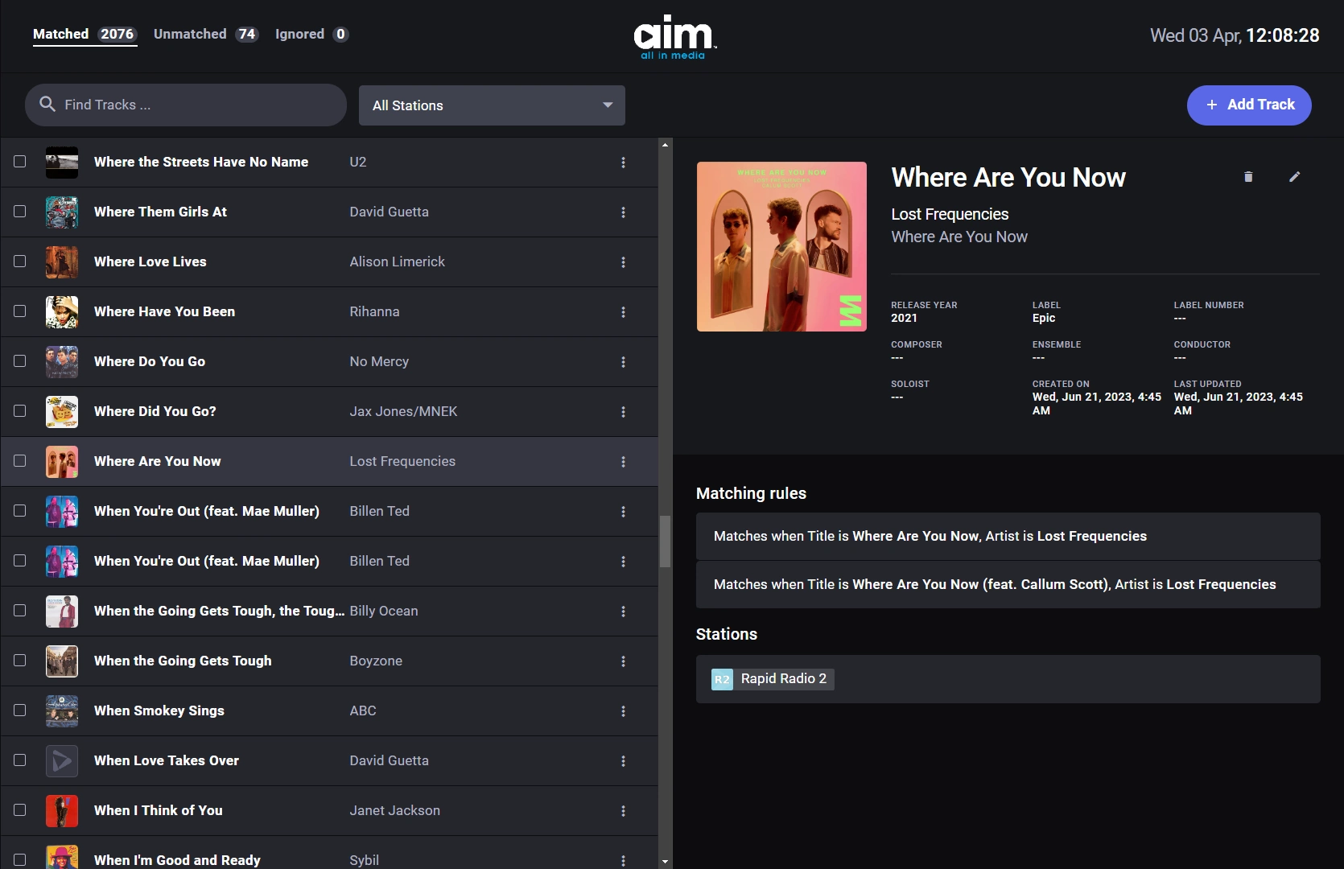Switch to the Ignored tab
The image size is (1344, 869).
[x=311, y=34]
